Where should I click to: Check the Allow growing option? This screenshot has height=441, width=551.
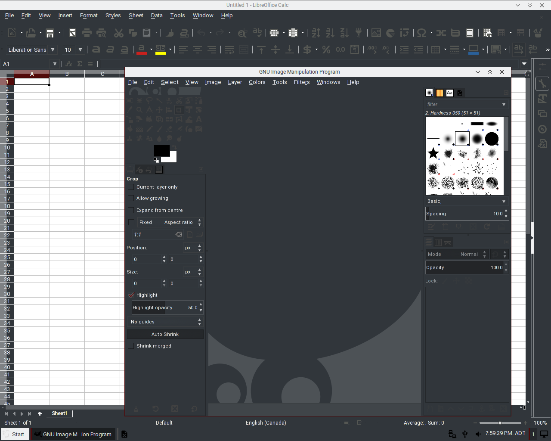(x=131, y=198)
